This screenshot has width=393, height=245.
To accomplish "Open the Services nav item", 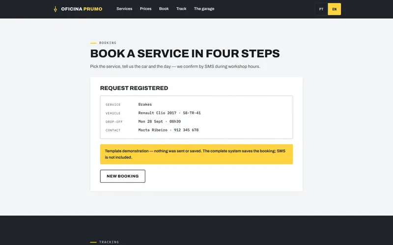I will [124, 9].
